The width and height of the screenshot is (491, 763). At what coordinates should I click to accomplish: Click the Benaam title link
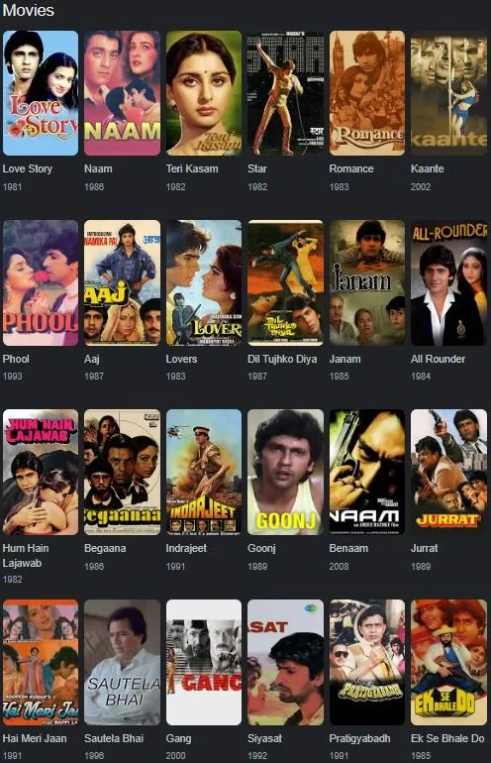(x=348, y=548)
